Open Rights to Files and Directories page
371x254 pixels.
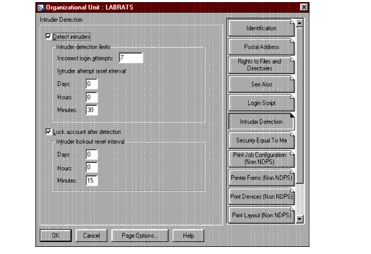(x=261, y=65)
